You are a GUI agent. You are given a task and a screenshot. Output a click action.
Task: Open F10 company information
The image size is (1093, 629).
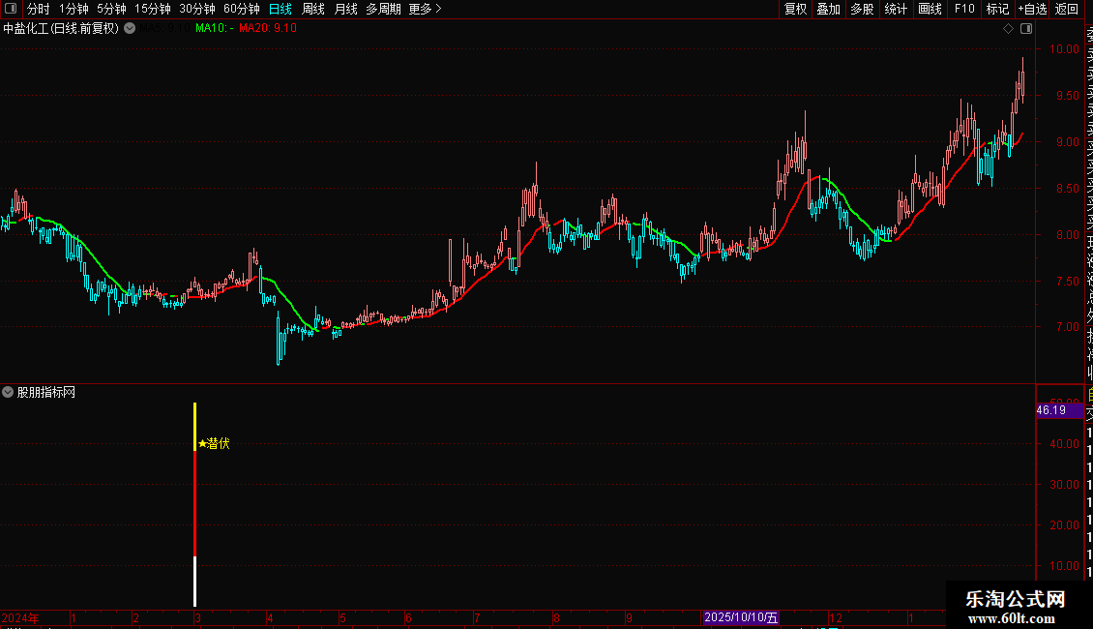tap(964, 9)
